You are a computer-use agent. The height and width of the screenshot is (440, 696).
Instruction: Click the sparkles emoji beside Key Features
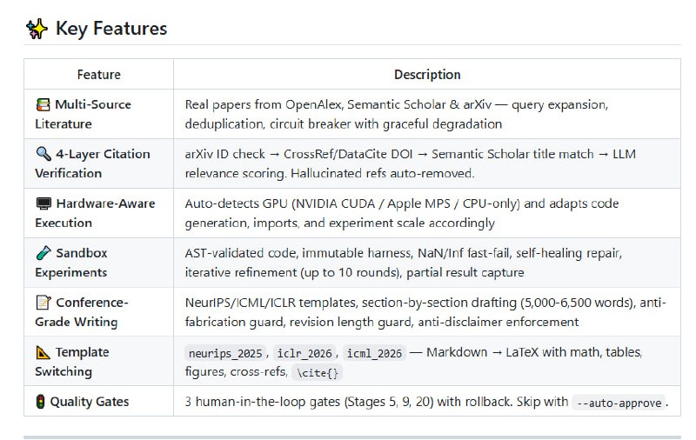[x=37, y=29]
